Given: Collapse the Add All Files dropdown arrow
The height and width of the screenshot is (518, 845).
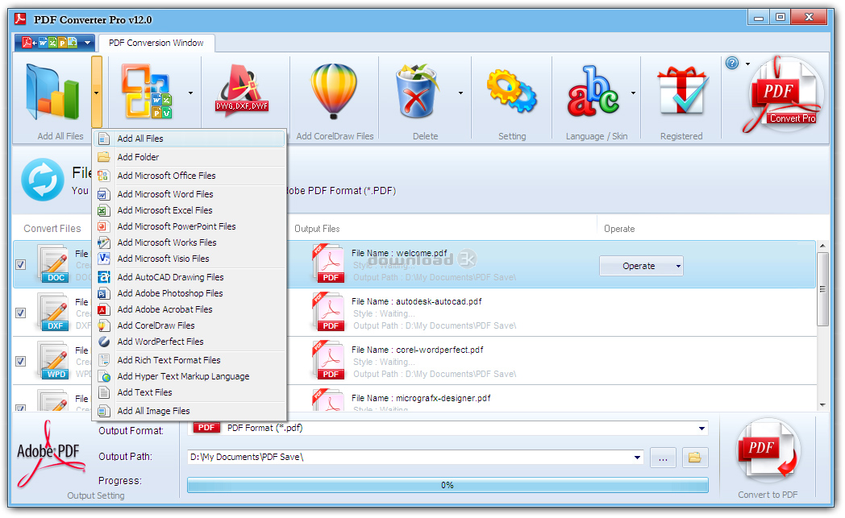Looking at the screenshot, I should [x=97, y=93].
